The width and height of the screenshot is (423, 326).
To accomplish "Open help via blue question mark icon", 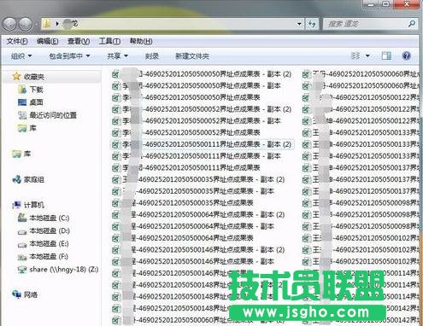I will (407, 55).
